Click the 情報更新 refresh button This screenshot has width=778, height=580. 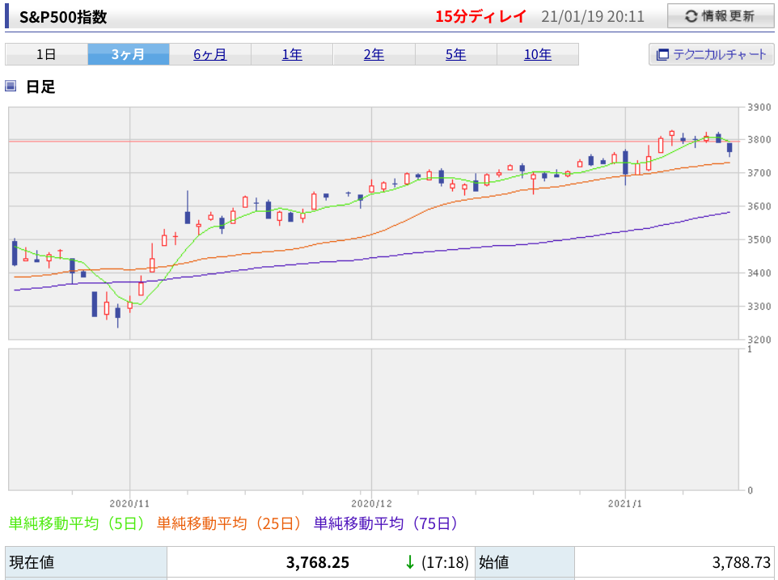click(x=721, y=16)
